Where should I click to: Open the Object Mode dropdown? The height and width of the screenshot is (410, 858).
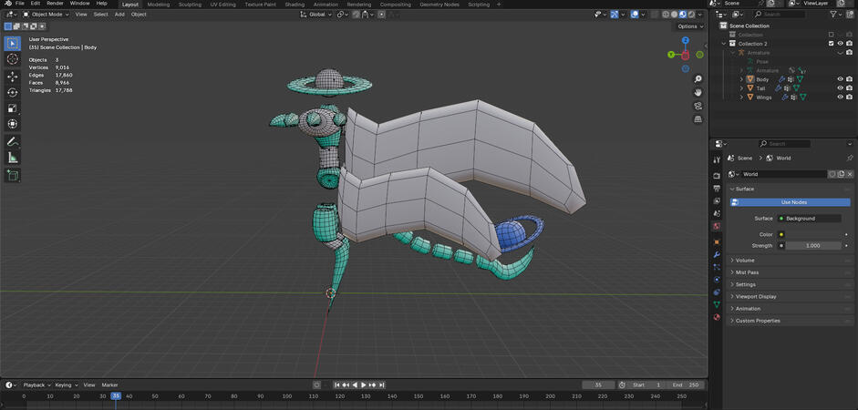[47, 15]
